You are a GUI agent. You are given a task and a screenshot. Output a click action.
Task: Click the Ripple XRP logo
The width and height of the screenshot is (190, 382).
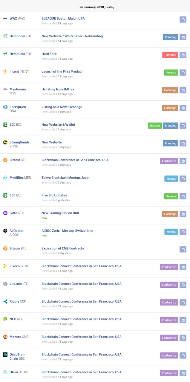point(5,301)
